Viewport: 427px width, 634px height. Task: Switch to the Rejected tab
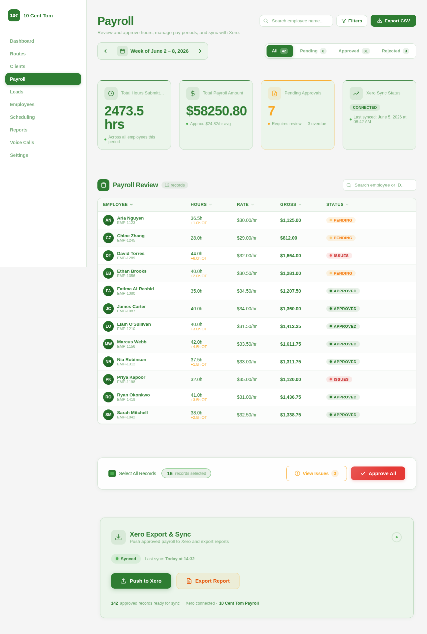[x=395, y=51]
